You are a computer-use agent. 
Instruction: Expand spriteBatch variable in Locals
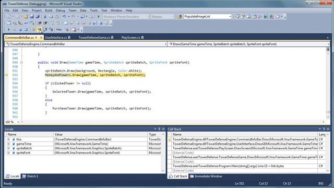[8, 148]
